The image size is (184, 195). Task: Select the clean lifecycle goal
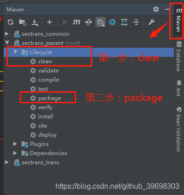tap(45, 61)
